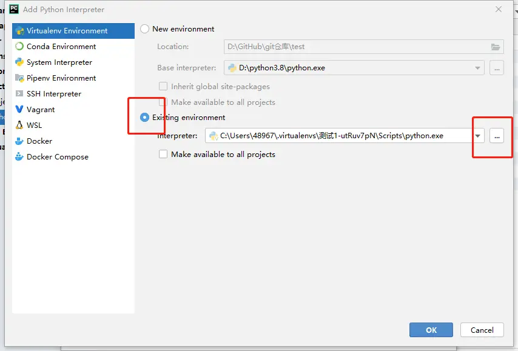Viewport: 518px width, 351px height.
Task: Click the Vagrant V icon
Action: pyautogui.click(x=19, y=109)
